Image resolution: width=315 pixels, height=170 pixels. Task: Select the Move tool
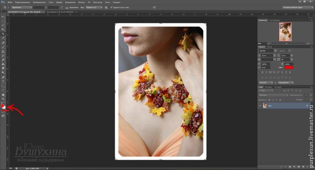point(3,17)
